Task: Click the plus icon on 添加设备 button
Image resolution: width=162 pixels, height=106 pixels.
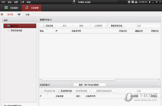Action: tap(43, 26)
